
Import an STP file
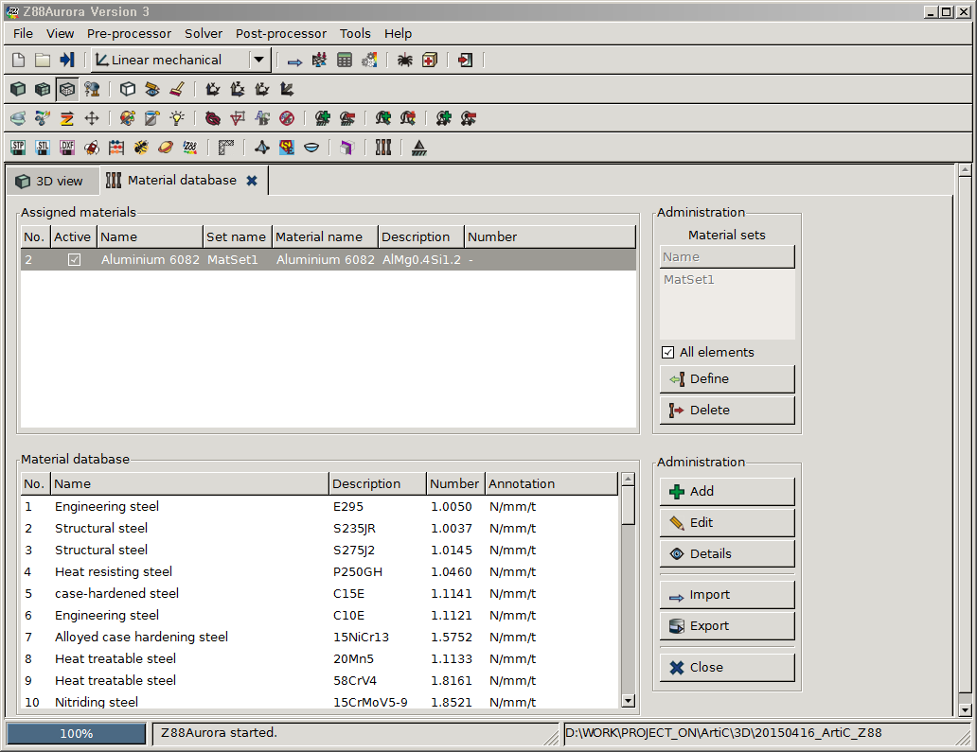click(x=17, y=147)
